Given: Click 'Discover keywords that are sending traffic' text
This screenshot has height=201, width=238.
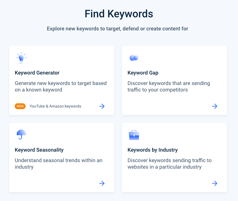Looking at the screenshot, I should click(x=169, y=86).
